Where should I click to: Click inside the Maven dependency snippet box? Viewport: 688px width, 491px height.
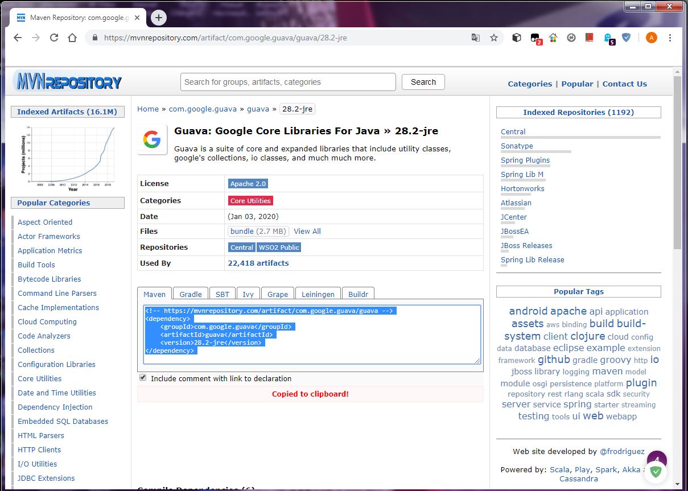[312, 335]
